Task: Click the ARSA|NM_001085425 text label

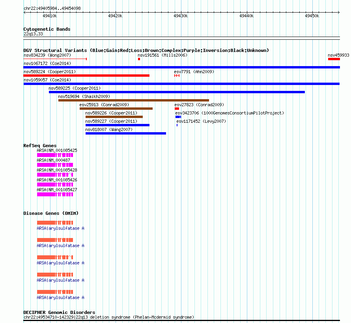Action: 57,150
